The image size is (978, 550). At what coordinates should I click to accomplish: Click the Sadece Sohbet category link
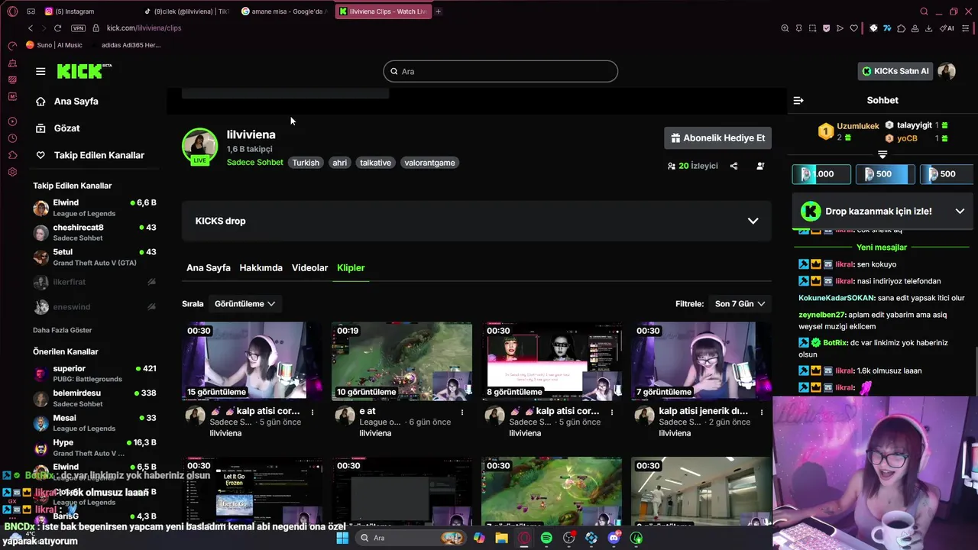coord(254,163)
